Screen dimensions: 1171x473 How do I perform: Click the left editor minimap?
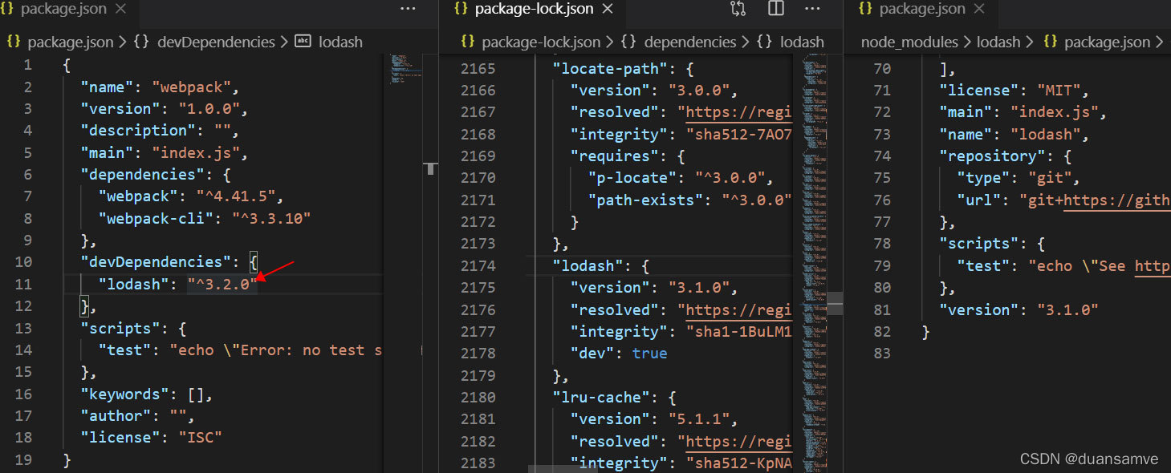(x=408, y=70)
